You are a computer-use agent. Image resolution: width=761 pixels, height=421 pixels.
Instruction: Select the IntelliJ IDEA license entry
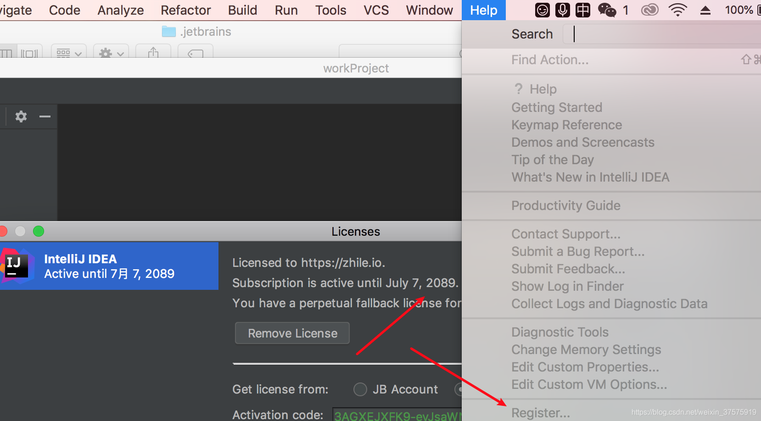[x=109, y=266]
